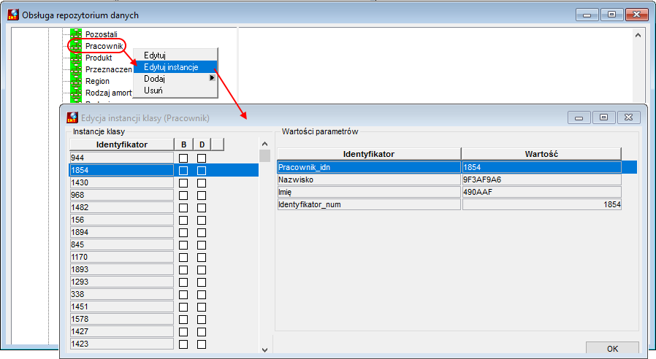Click the instances list scrollbar thumb

coord(264,156)
